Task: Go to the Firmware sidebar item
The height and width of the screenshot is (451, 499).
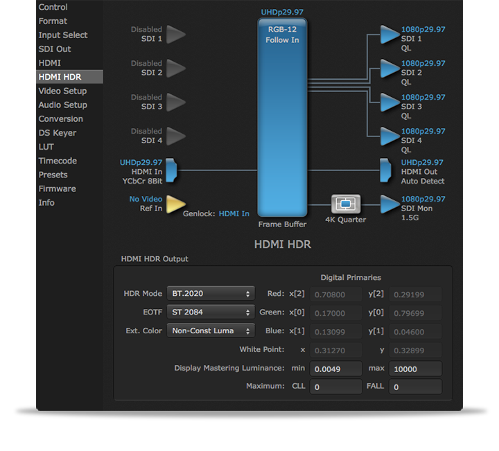Action: click(x=58, y=188)
